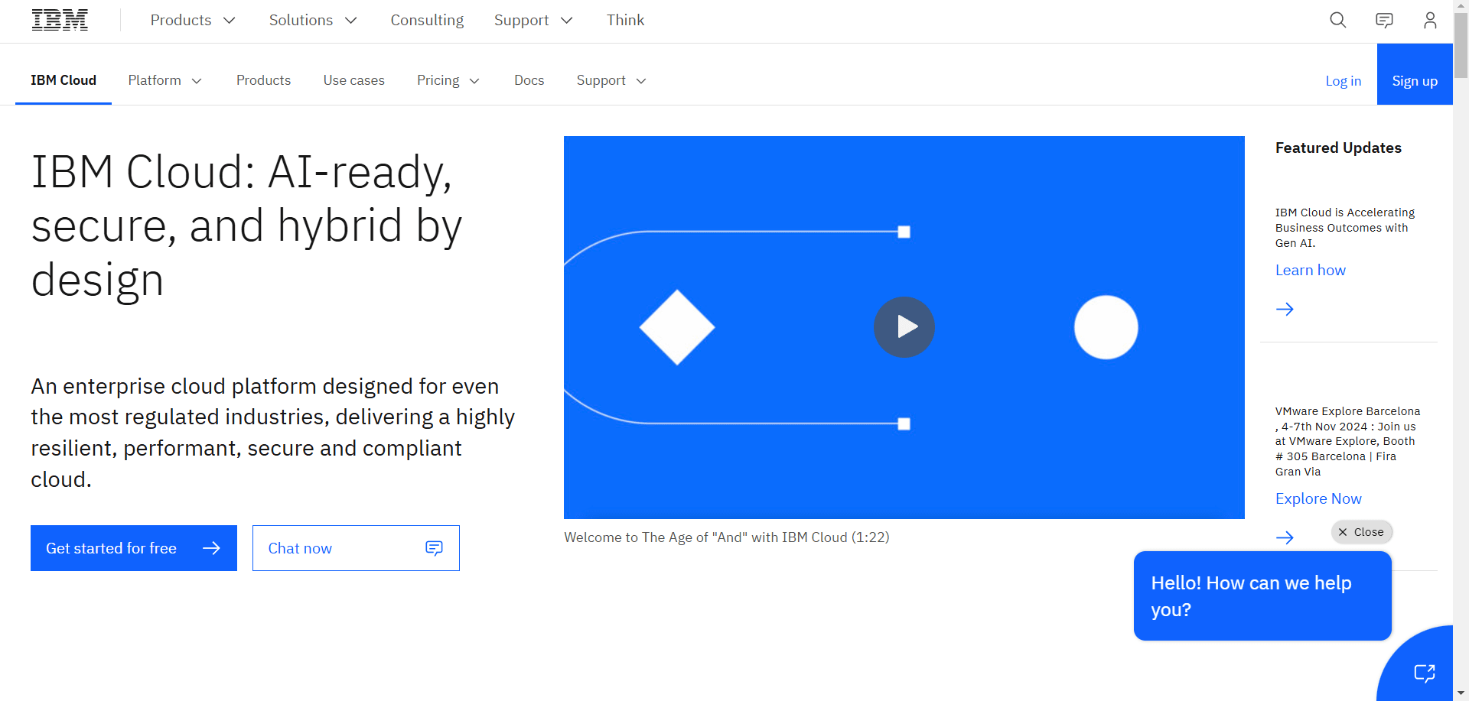Click the 'VMware Explore Barcelona' update text
Screen dimensions: 1469x701
click(1348, 441)
